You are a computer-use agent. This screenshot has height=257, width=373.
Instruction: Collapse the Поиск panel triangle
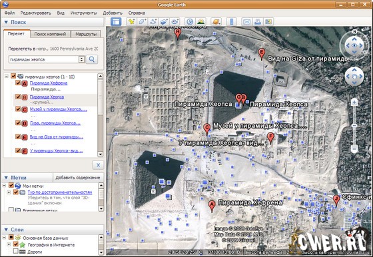(x=6, y=22)
